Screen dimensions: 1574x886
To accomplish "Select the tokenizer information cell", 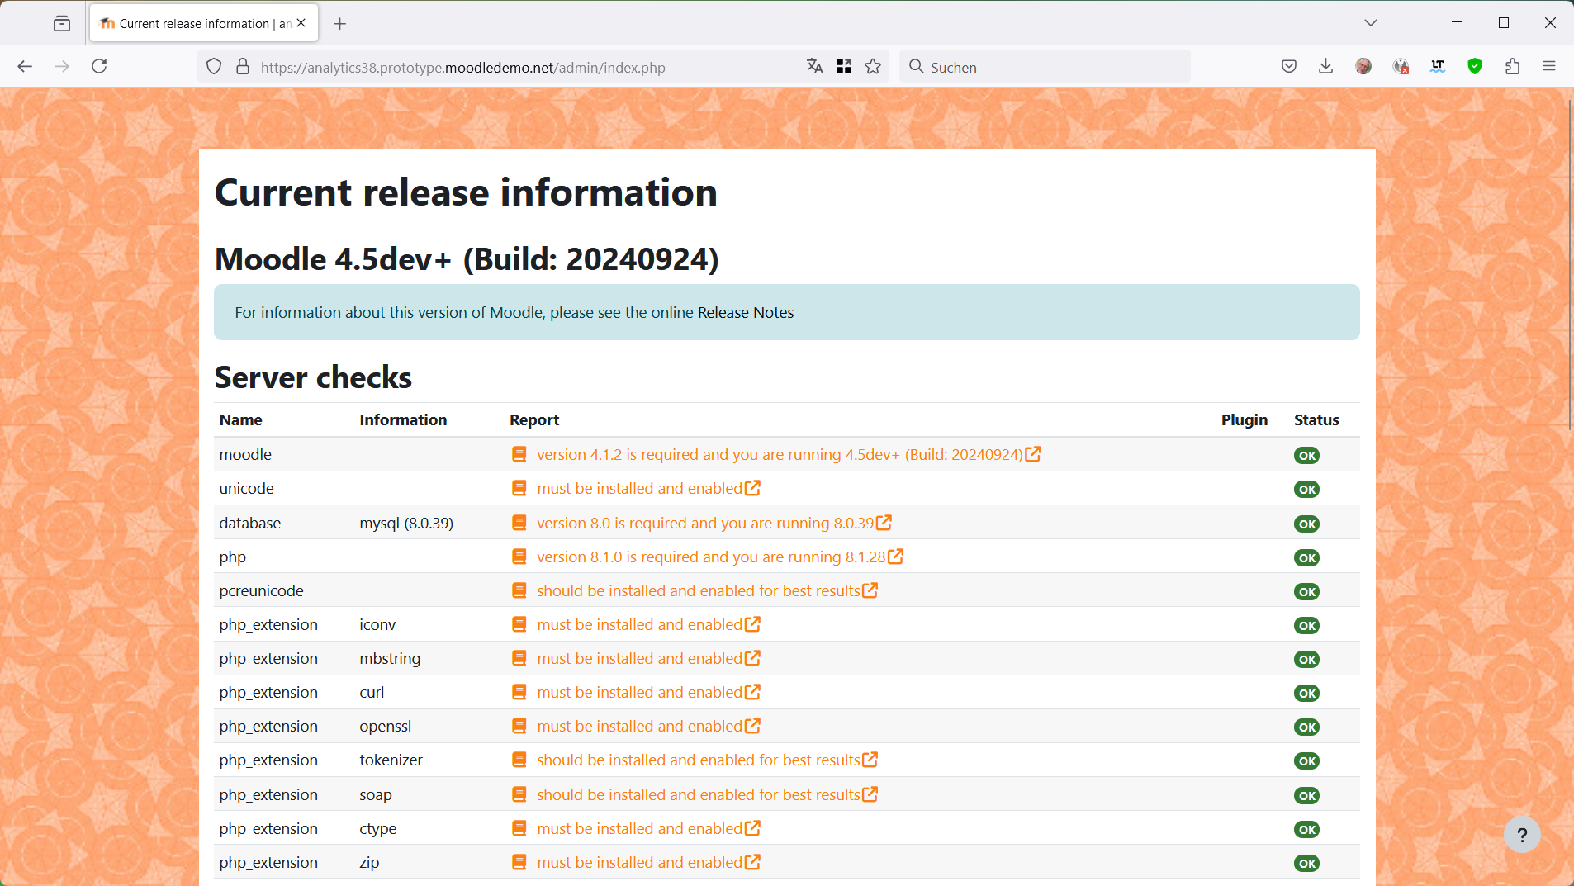I will coord(391,760).
